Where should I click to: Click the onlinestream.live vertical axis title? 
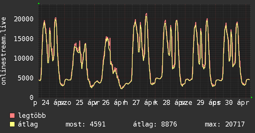(4, 51)
